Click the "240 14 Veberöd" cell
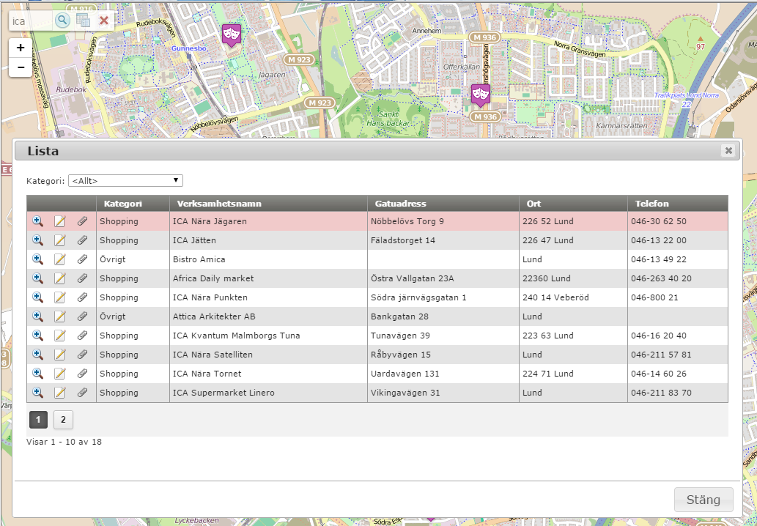This screenshot has height=526, width=757. (x=574, y=297)
